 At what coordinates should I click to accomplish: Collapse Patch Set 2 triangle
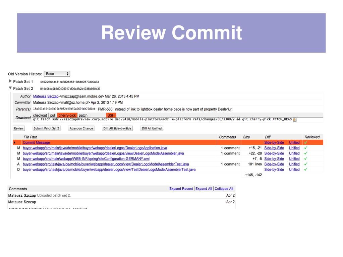pos(10,88)
